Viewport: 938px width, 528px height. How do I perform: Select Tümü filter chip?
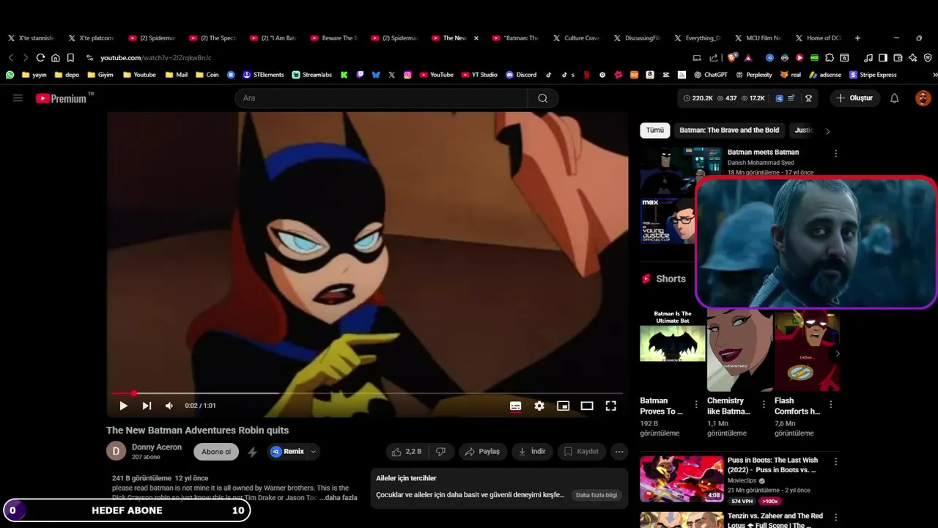click(x=654, y=131)
